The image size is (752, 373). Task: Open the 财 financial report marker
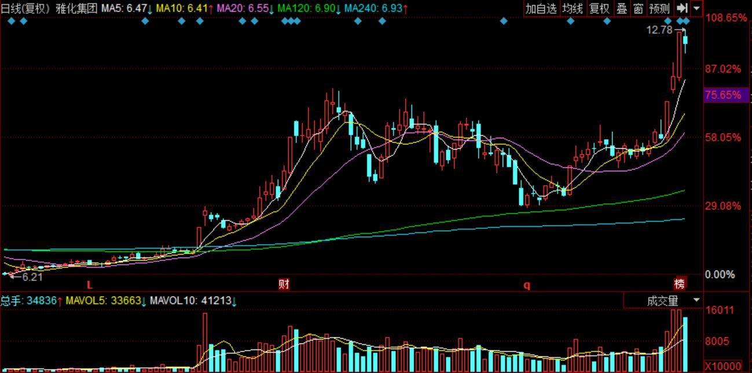(x=284, y=284)
